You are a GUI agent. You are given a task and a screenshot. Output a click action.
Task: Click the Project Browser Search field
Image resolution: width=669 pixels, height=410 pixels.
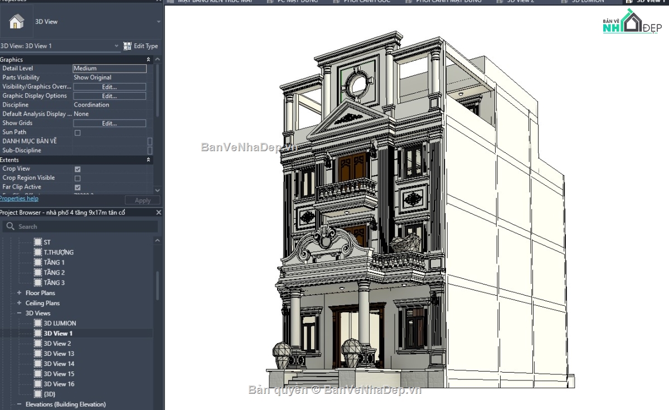[x=80, y=226]
